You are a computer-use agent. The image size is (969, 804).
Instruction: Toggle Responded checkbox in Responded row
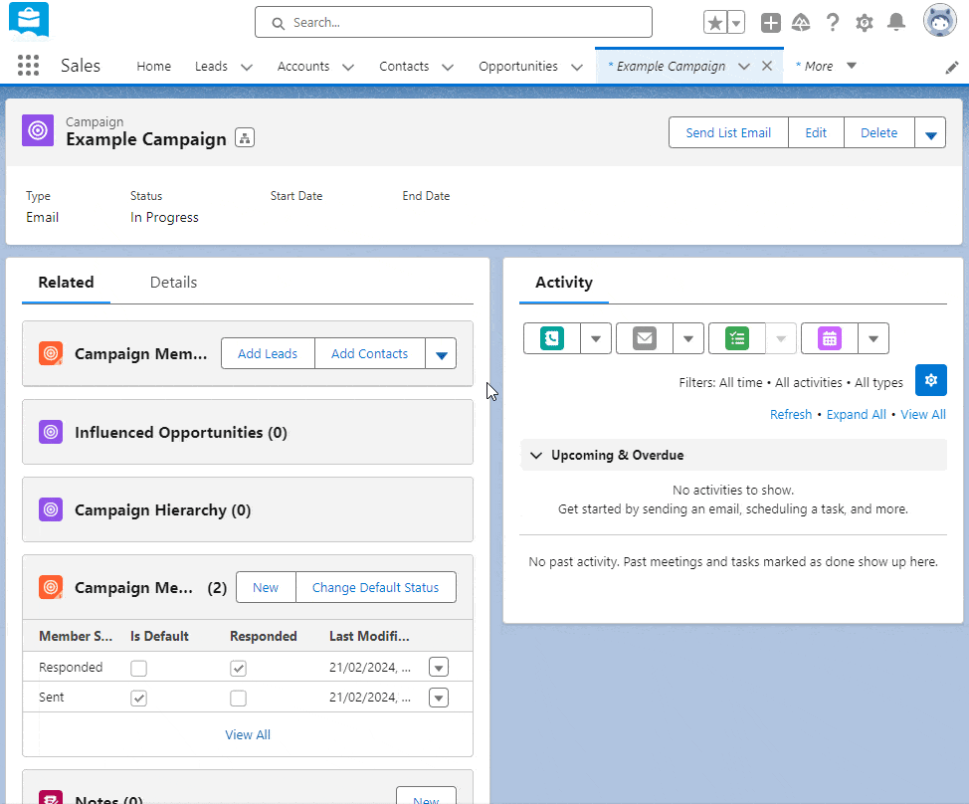(x=238, y=668)
